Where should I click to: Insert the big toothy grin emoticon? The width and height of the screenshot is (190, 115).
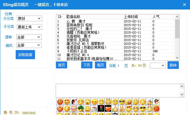[108, 102]
